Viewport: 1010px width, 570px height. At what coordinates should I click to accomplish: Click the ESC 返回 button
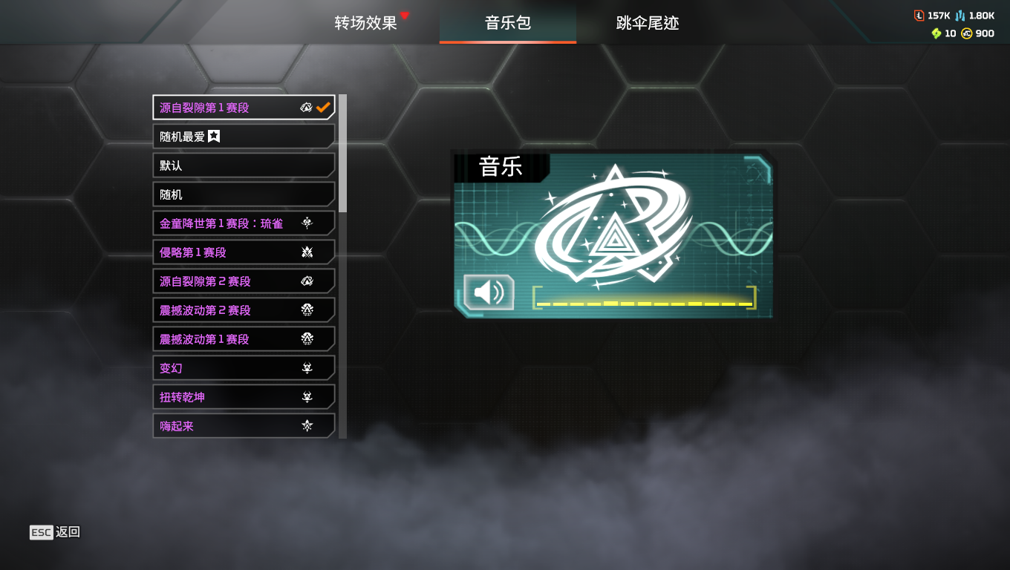tap(55, 532)
